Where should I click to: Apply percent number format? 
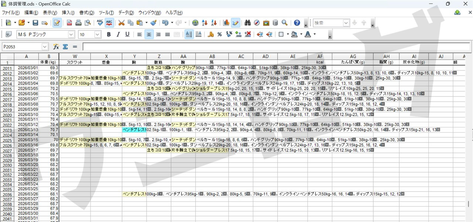[x=220, y=34]
